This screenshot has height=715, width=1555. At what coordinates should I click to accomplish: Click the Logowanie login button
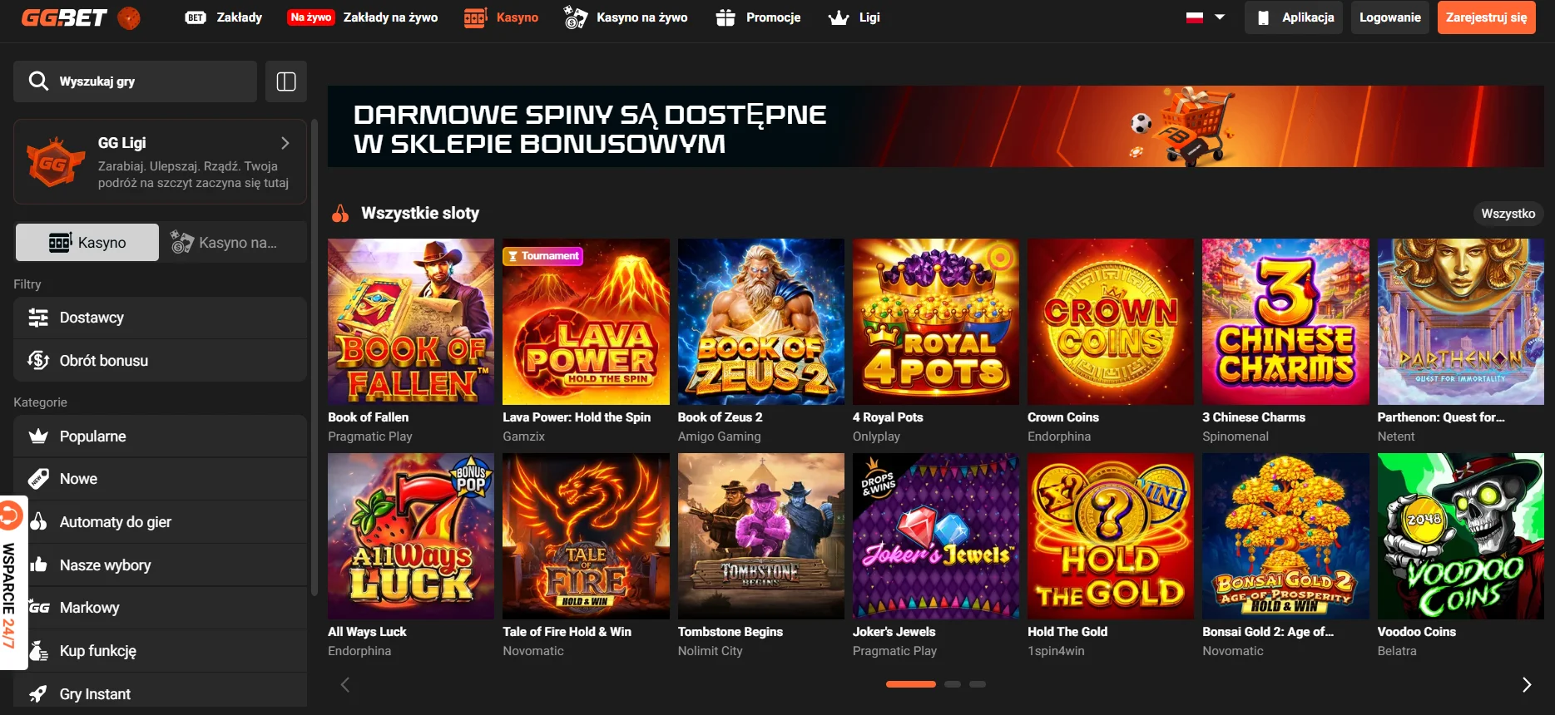[1389, 17]
